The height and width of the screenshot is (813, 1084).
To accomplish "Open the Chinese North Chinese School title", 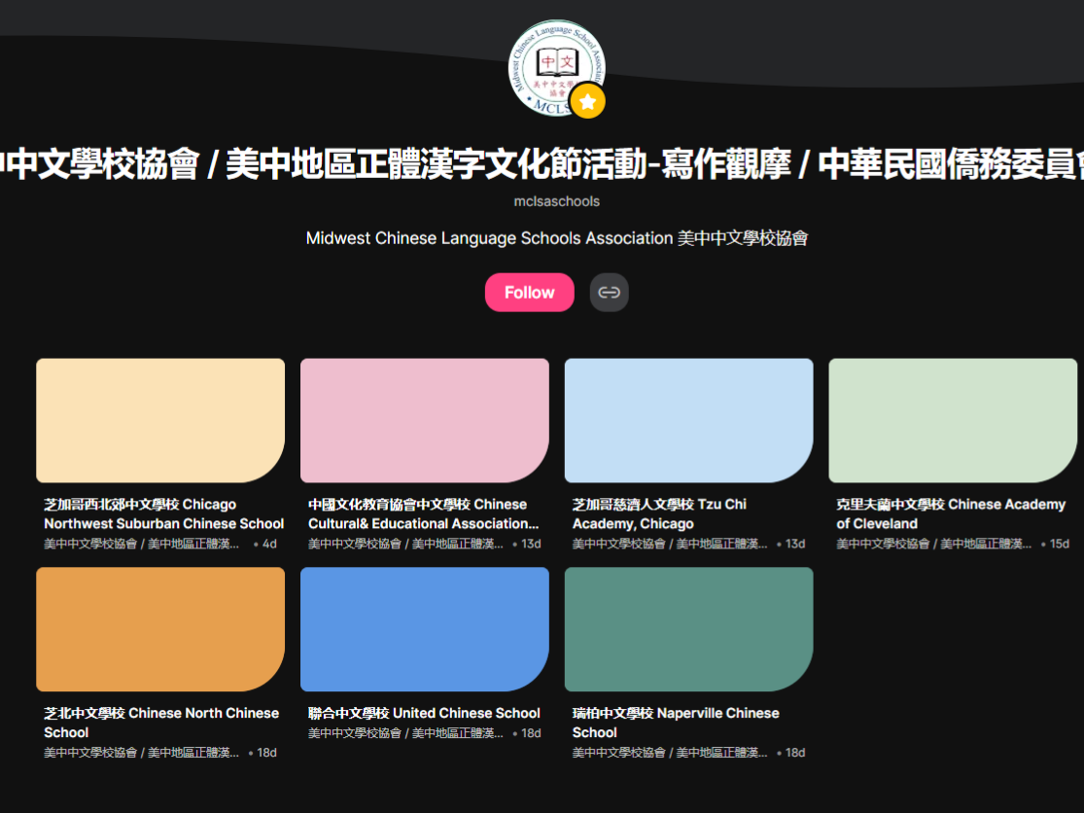I will point(160,723).
